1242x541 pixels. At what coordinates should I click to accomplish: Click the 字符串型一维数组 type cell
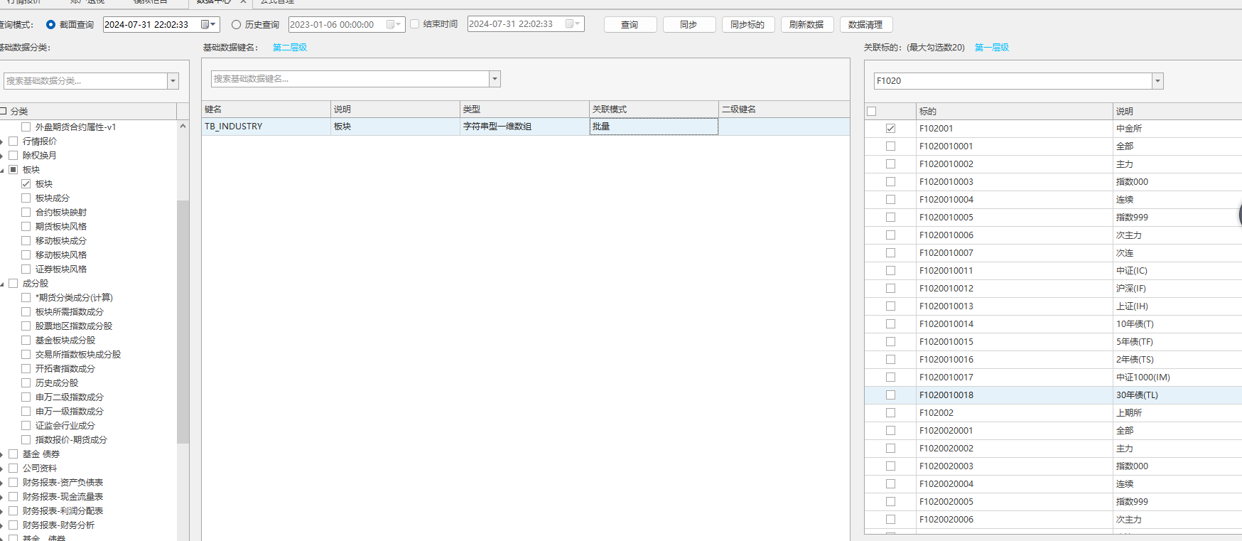[x=525, y=127]
